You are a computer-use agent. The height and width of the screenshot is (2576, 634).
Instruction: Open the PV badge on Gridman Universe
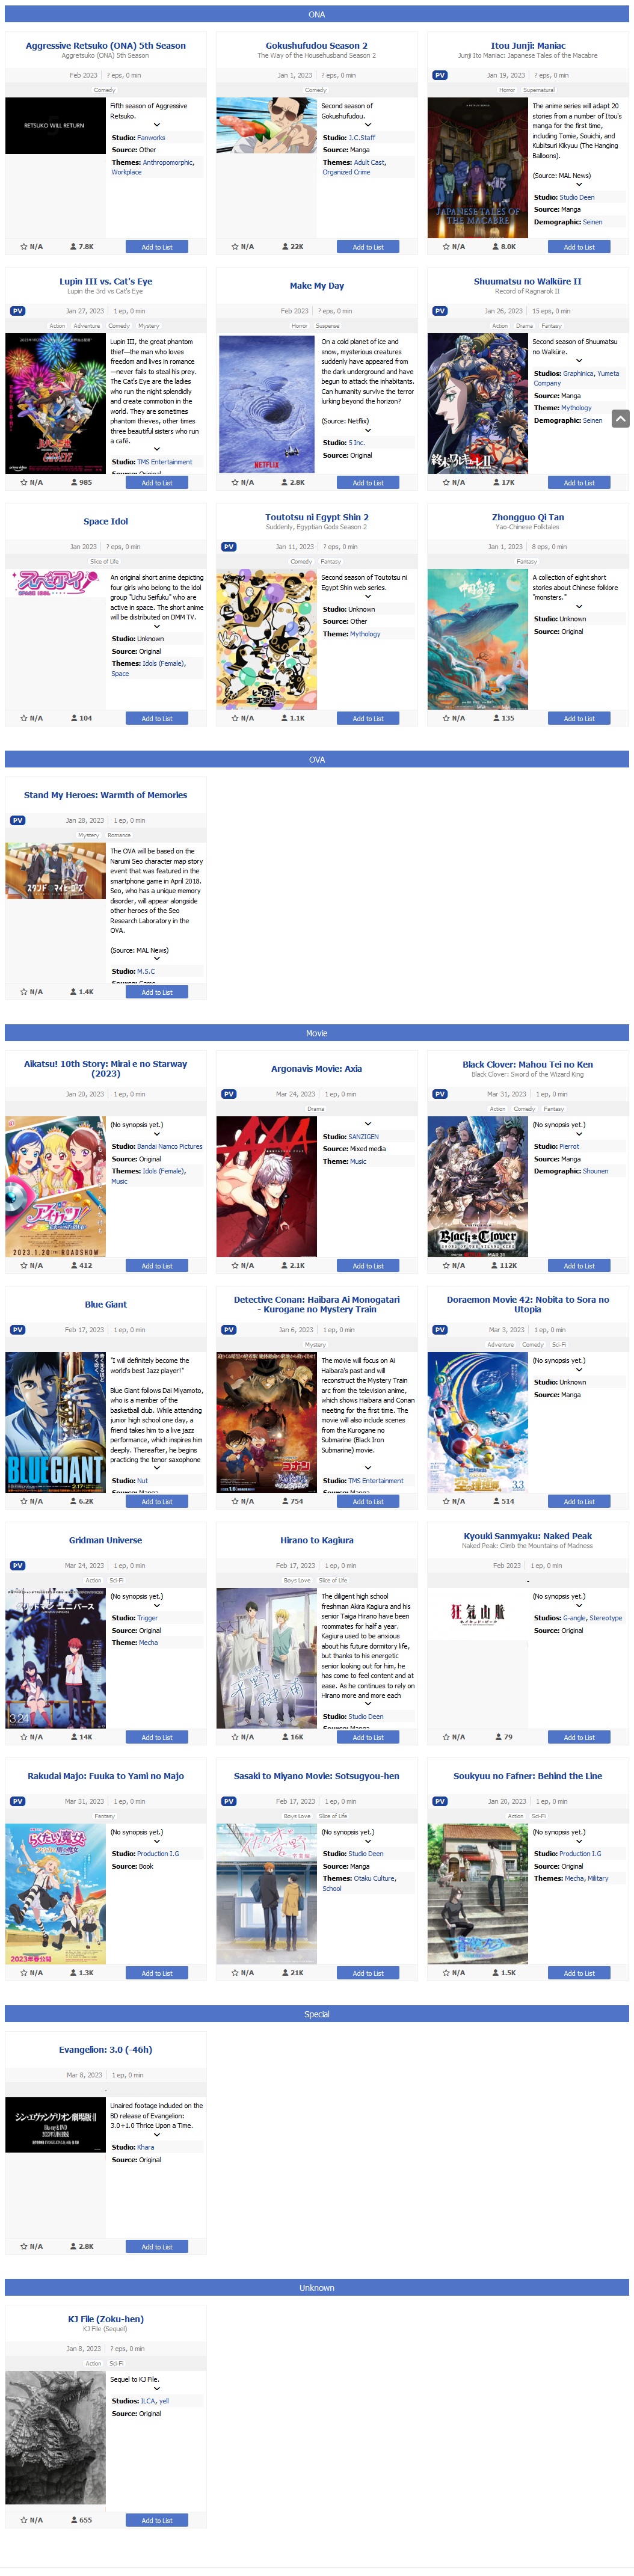(18, 1566)
